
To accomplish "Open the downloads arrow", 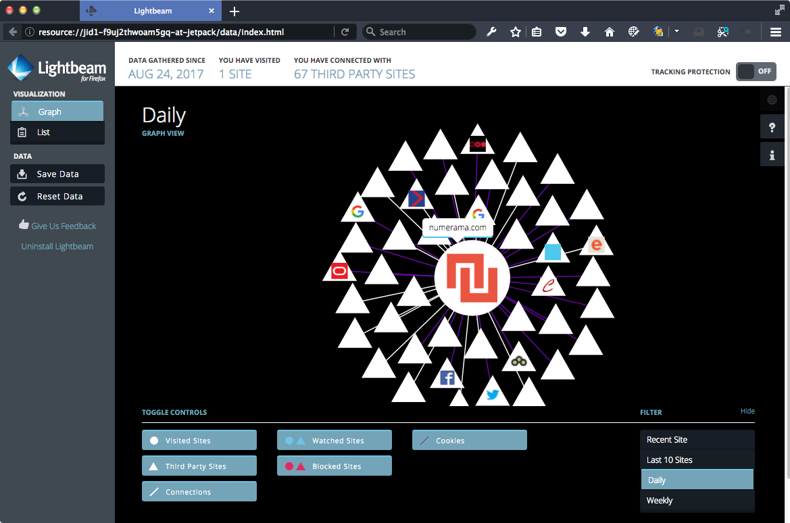I will coord(585,32).
